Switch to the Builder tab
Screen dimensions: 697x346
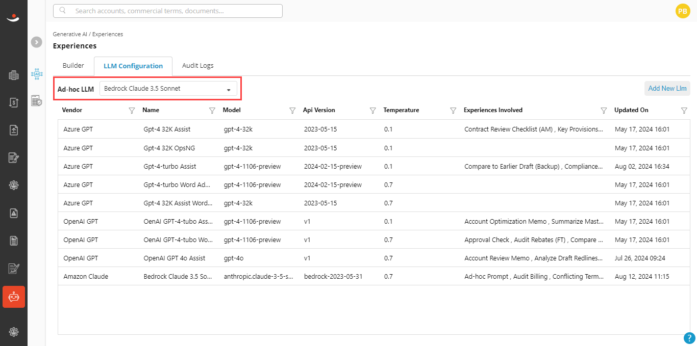pos(73,66)
